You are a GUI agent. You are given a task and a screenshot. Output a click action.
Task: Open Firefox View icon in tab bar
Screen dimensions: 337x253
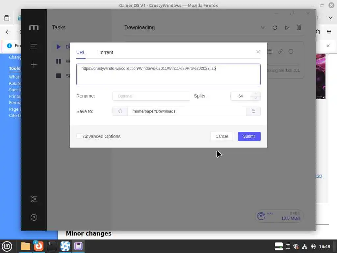(x=7, y=18)
